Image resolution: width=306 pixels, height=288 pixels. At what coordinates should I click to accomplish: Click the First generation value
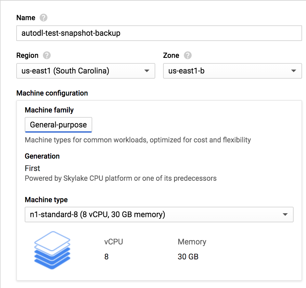pos(32,168)
